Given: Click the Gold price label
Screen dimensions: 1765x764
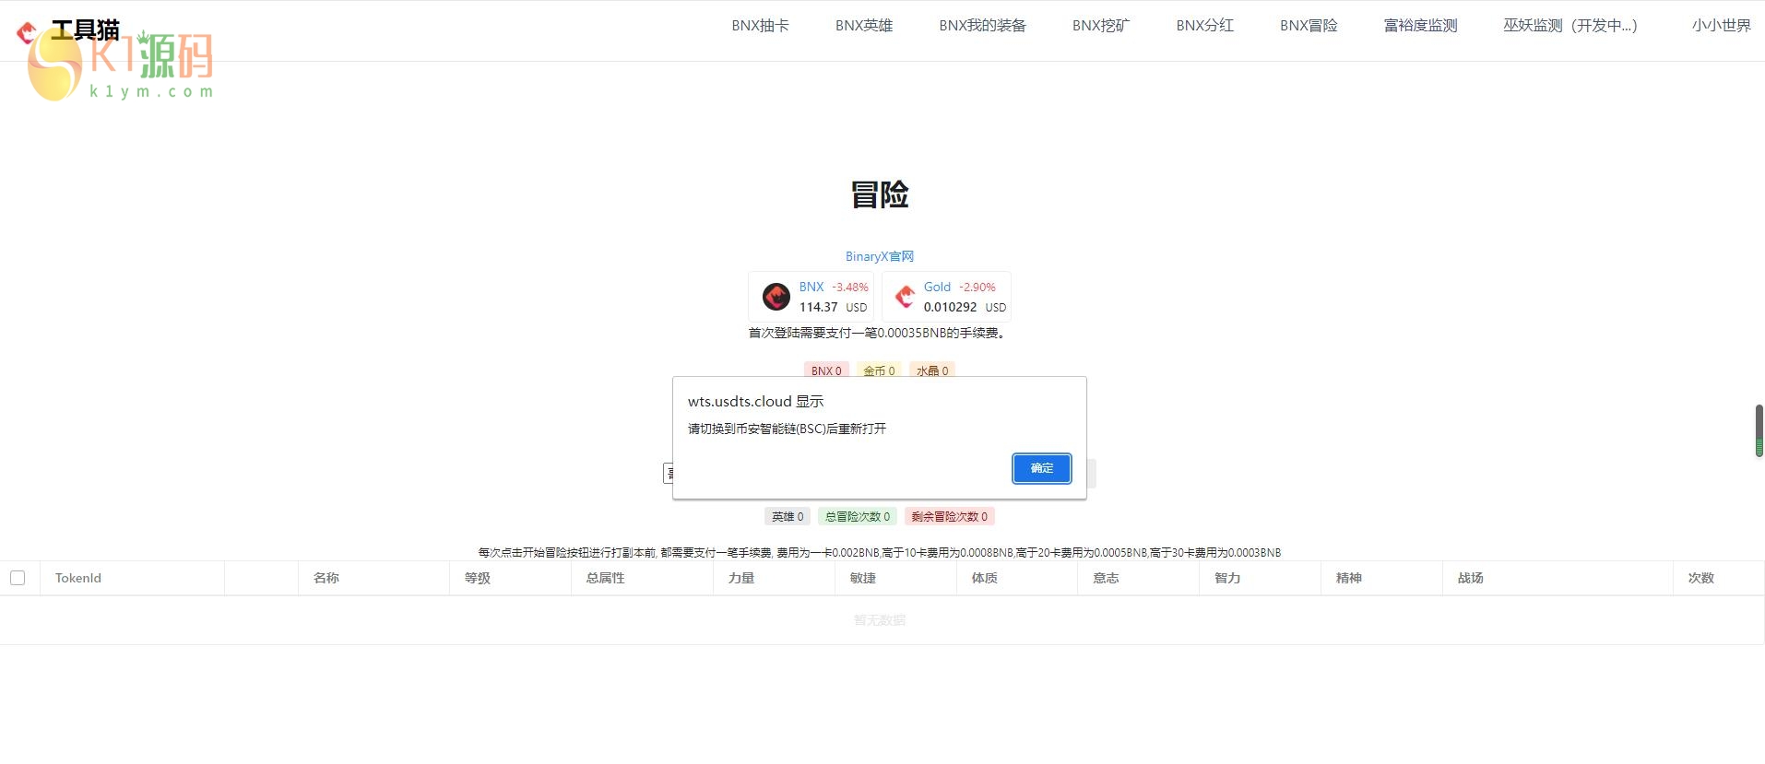Looking at the screenshot, I should (937, 287).
